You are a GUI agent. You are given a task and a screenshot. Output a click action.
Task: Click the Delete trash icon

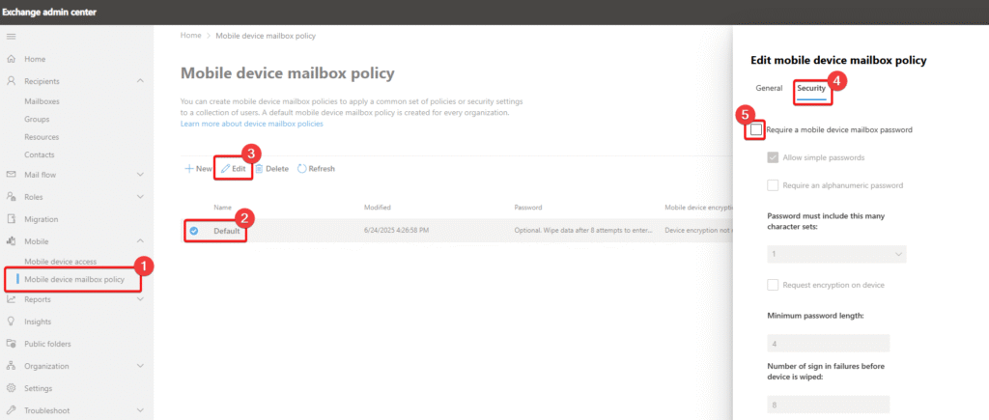click(x=259, y=169)
